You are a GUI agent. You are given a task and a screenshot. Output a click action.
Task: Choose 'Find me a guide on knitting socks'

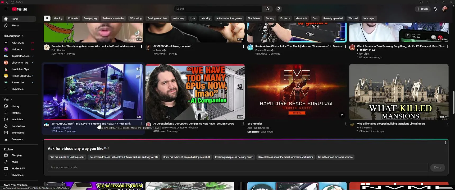pyautogui.click(x=67, y=157)
